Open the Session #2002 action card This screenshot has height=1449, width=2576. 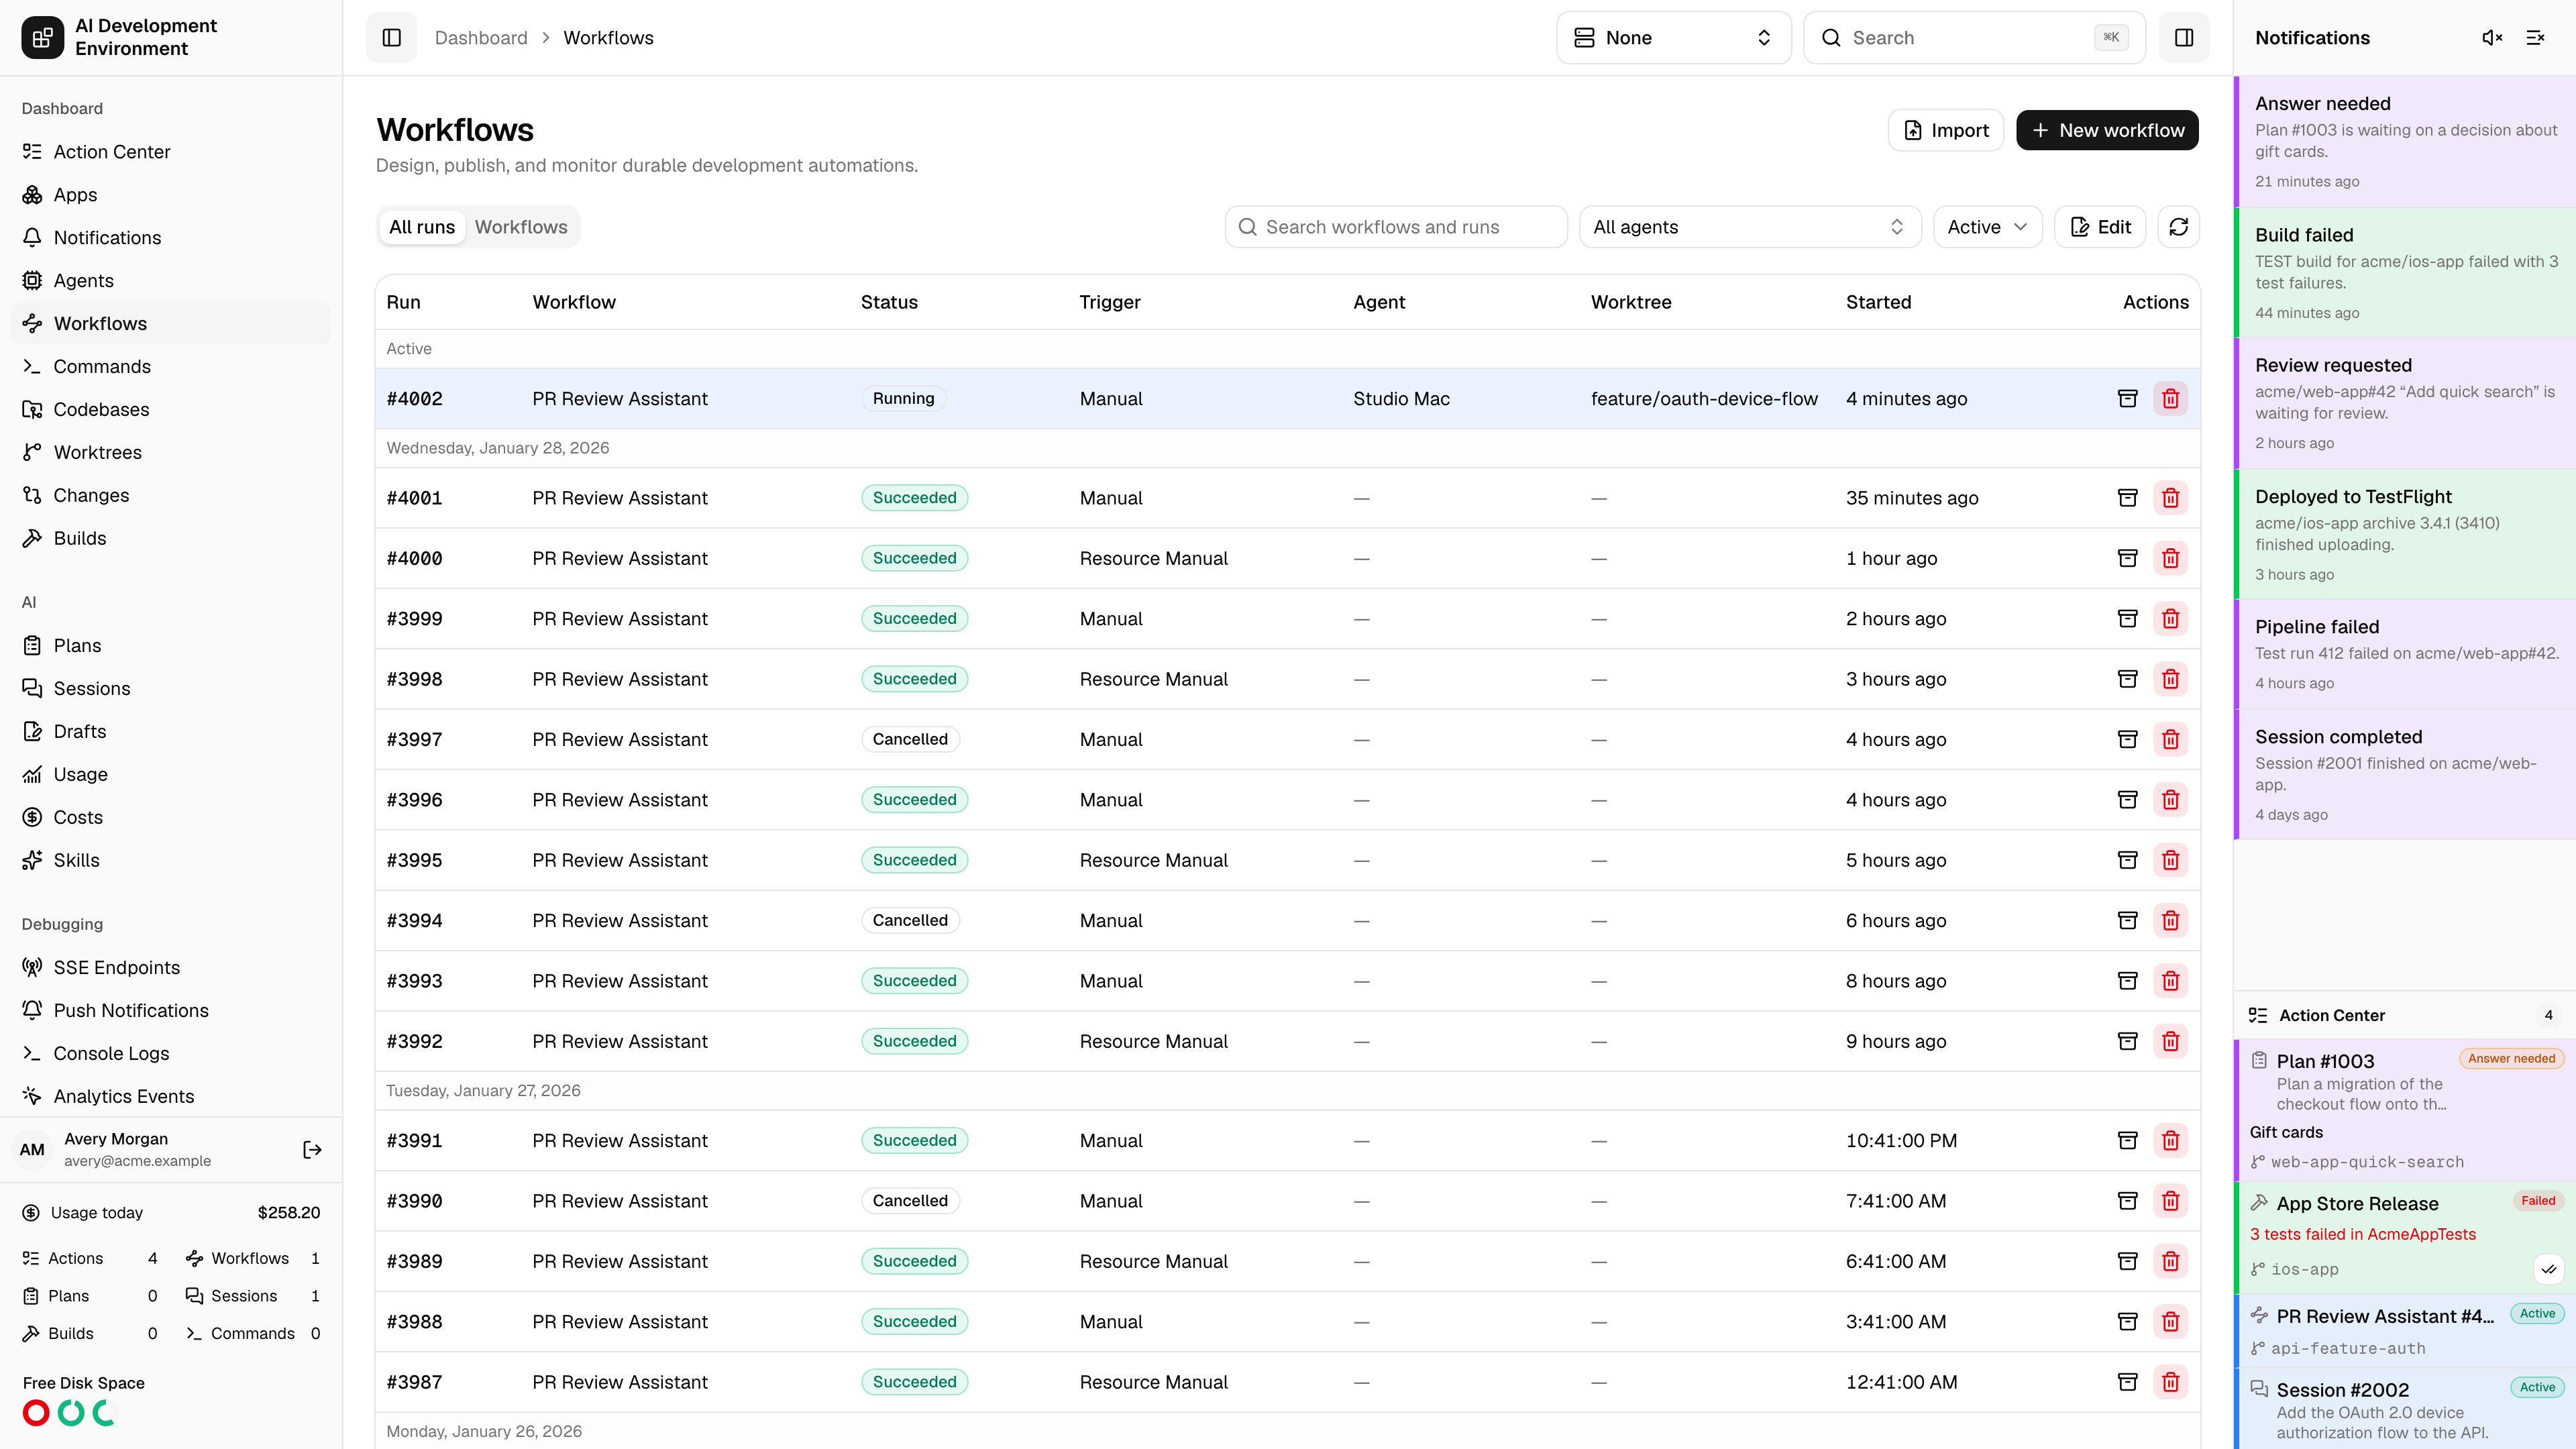coord(2405,1409)
